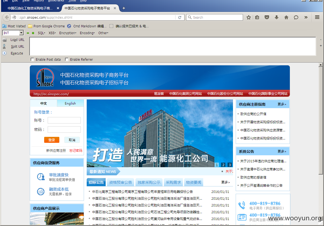Open the 忘记密码 link
This screenshot has width=324, height=226.
click(x=76, y=150)
